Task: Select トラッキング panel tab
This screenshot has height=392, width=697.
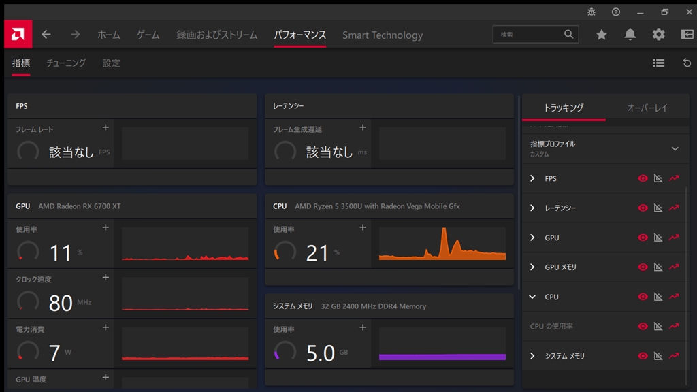Action: coord(564,108)
